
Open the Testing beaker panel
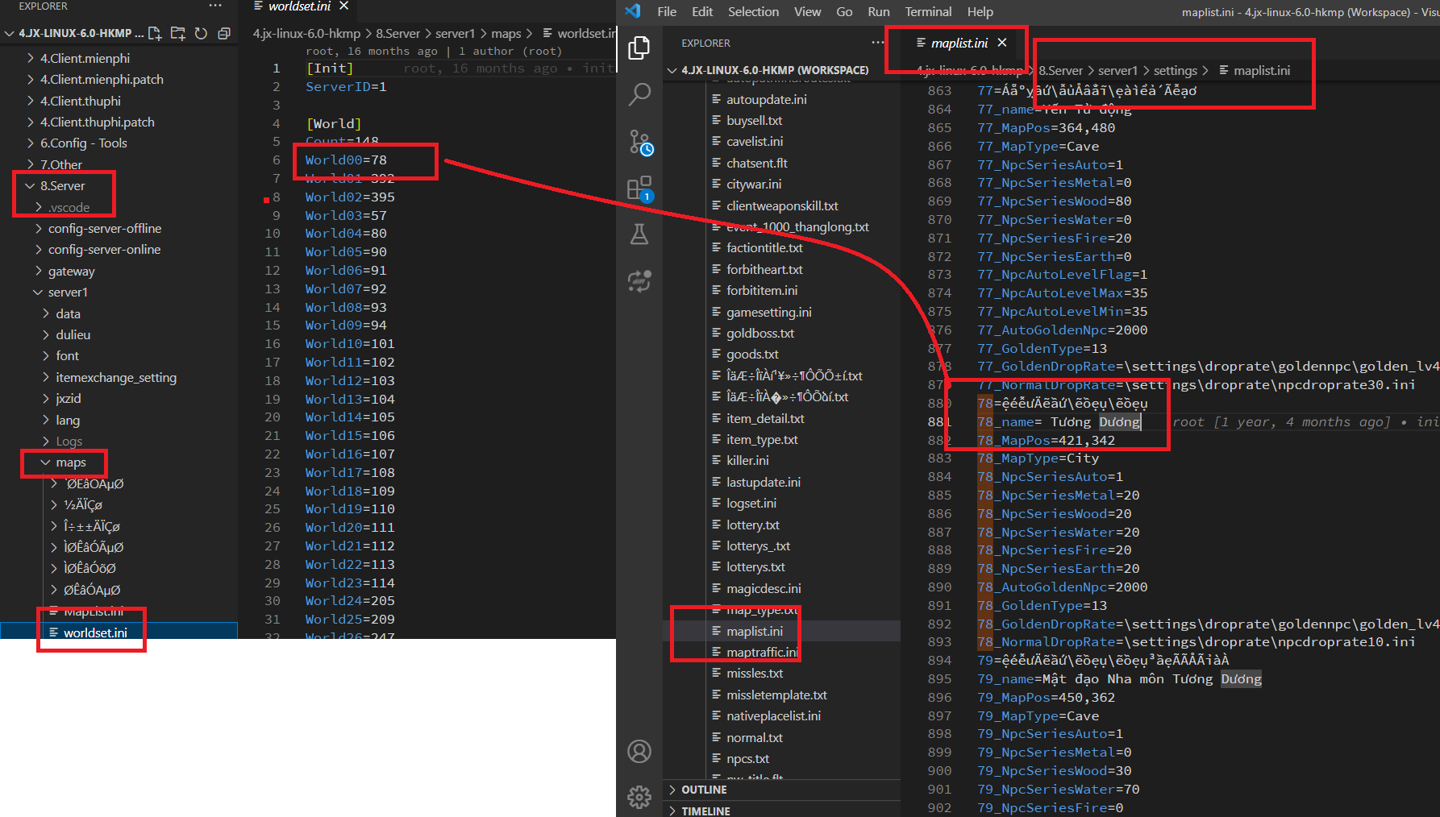639,234
